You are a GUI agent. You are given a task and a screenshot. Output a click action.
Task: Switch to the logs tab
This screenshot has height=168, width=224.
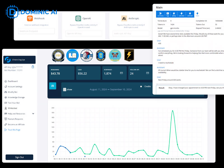click(167, 14)
